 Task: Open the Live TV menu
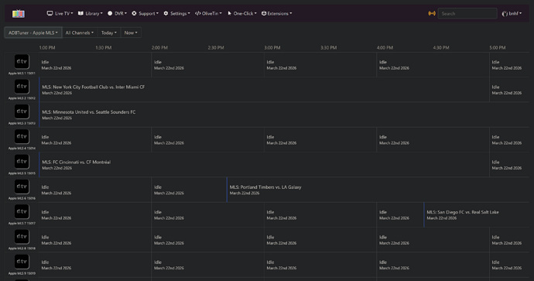(x=60, y=13)
